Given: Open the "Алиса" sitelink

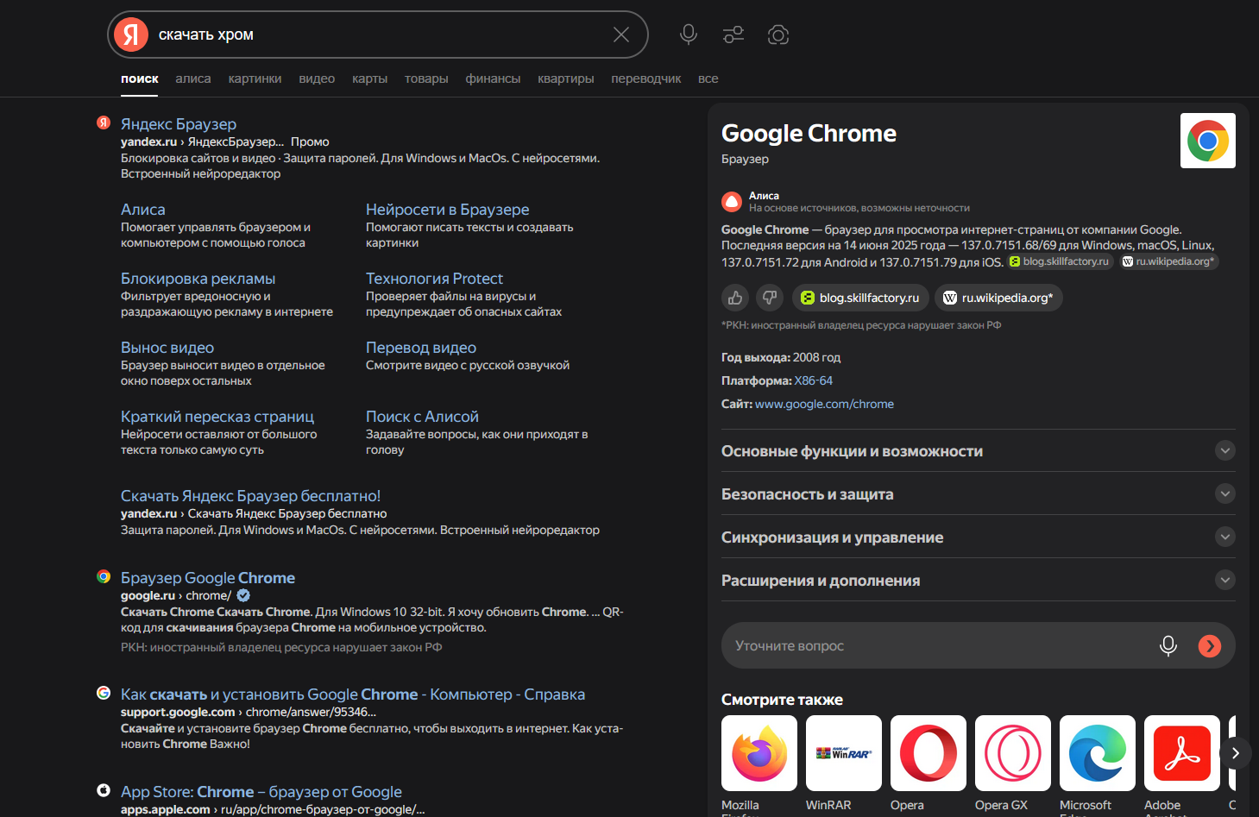Looking at the screenshot, I should (x=143, y=210).
